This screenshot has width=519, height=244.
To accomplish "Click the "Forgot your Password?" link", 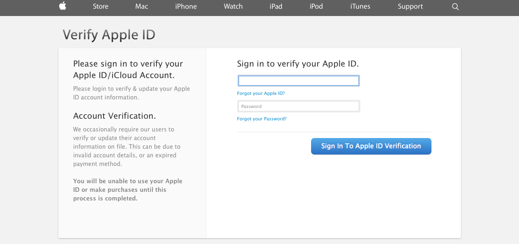I will 262,119.
